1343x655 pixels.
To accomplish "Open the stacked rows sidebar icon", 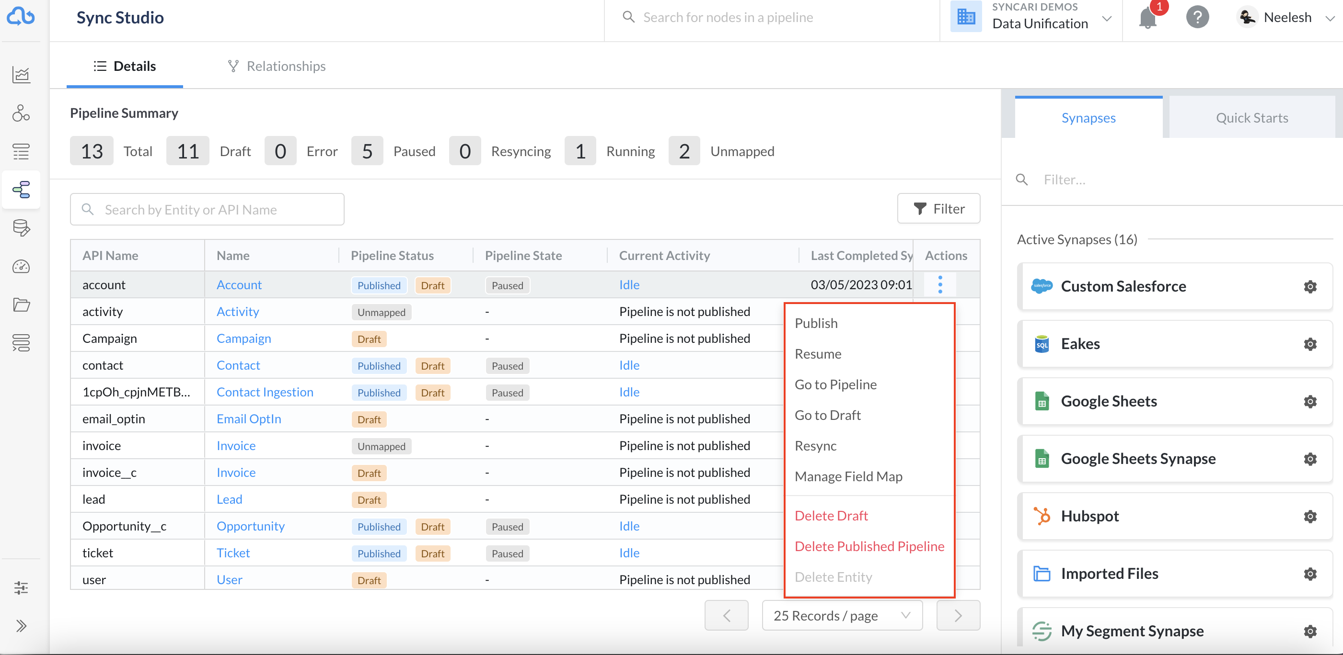I will [21, 343].
